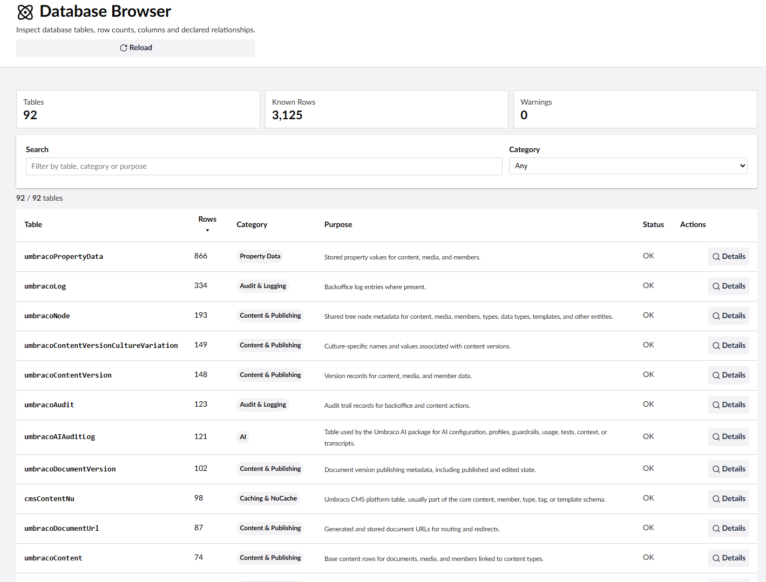Click the umbracoLog table name
Image resolution: width=766 pixels, height=582 pixels.
pyautogui.click(x=45, y=286)
